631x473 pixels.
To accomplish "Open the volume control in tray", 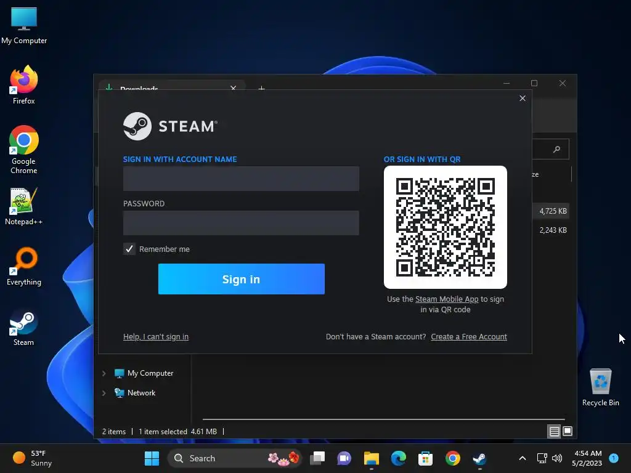I will click(x=557, y=458).
